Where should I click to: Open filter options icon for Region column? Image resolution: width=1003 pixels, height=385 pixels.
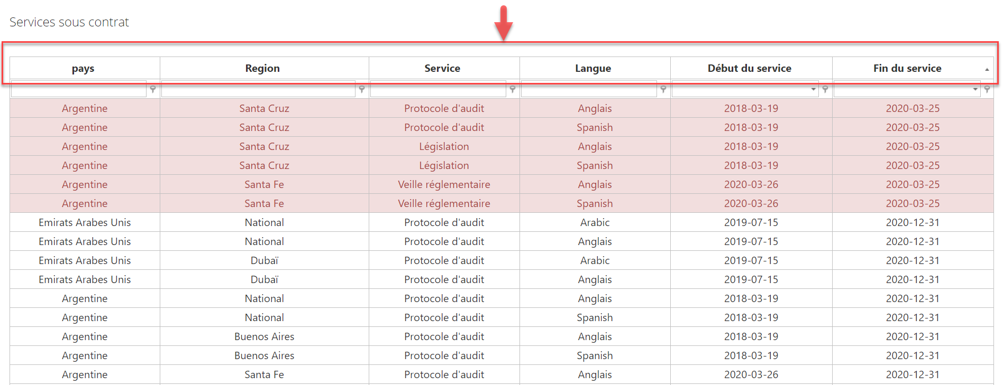[x=362, y=89]
